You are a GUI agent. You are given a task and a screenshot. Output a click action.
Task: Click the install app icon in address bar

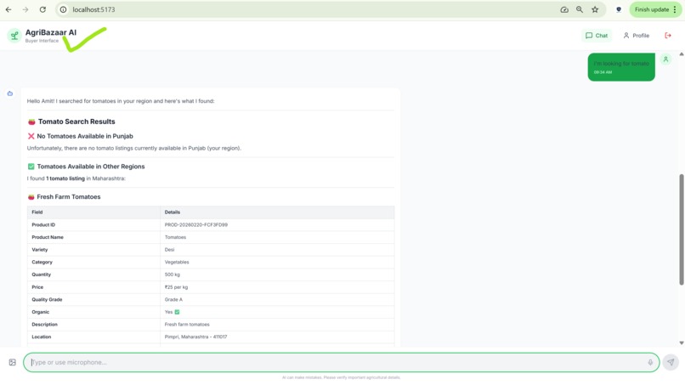(564, 9)
